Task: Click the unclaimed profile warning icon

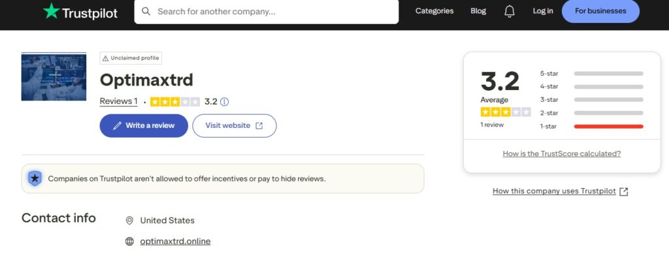Action: point(105,58)
